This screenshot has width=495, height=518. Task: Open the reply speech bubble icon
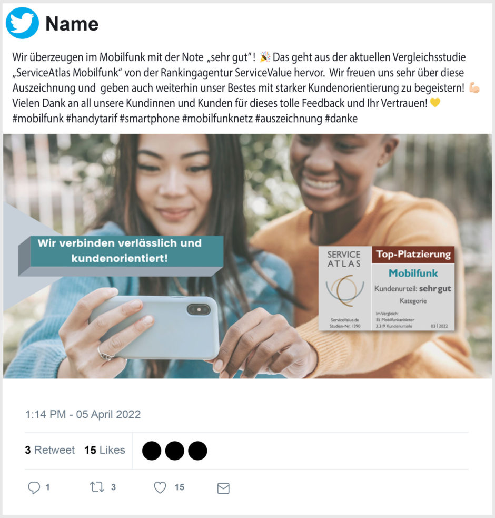(x=34, y=487)
